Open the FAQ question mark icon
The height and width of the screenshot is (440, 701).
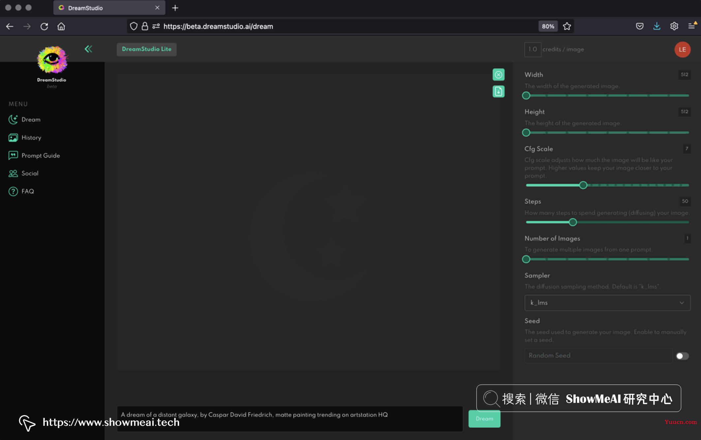pyautogui.click(x=13, y=191)
